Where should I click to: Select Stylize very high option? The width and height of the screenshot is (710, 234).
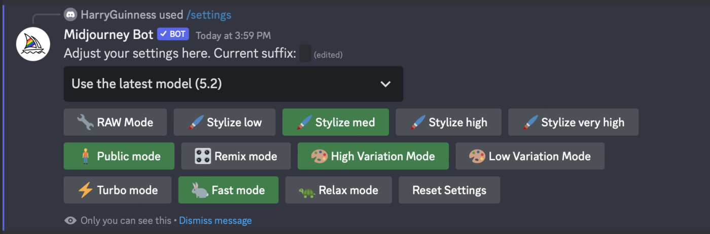point(573,122)
